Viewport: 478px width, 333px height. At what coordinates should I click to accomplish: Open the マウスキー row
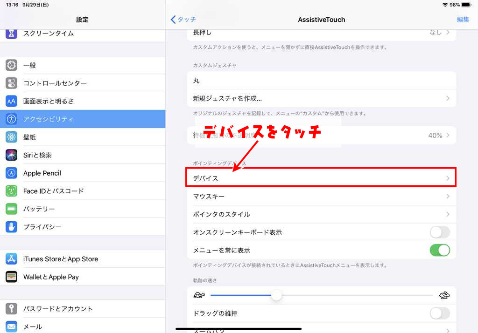321,196
